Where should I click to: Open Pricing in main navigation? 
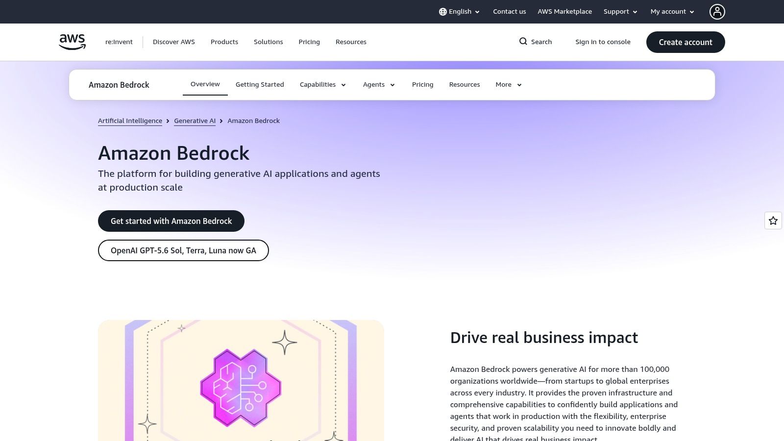[x=309, y=42]
